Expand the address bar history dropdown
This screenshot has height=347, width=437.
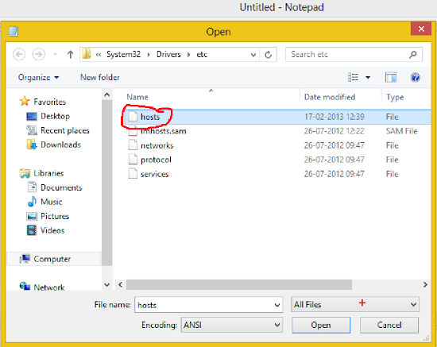[253, 55]
